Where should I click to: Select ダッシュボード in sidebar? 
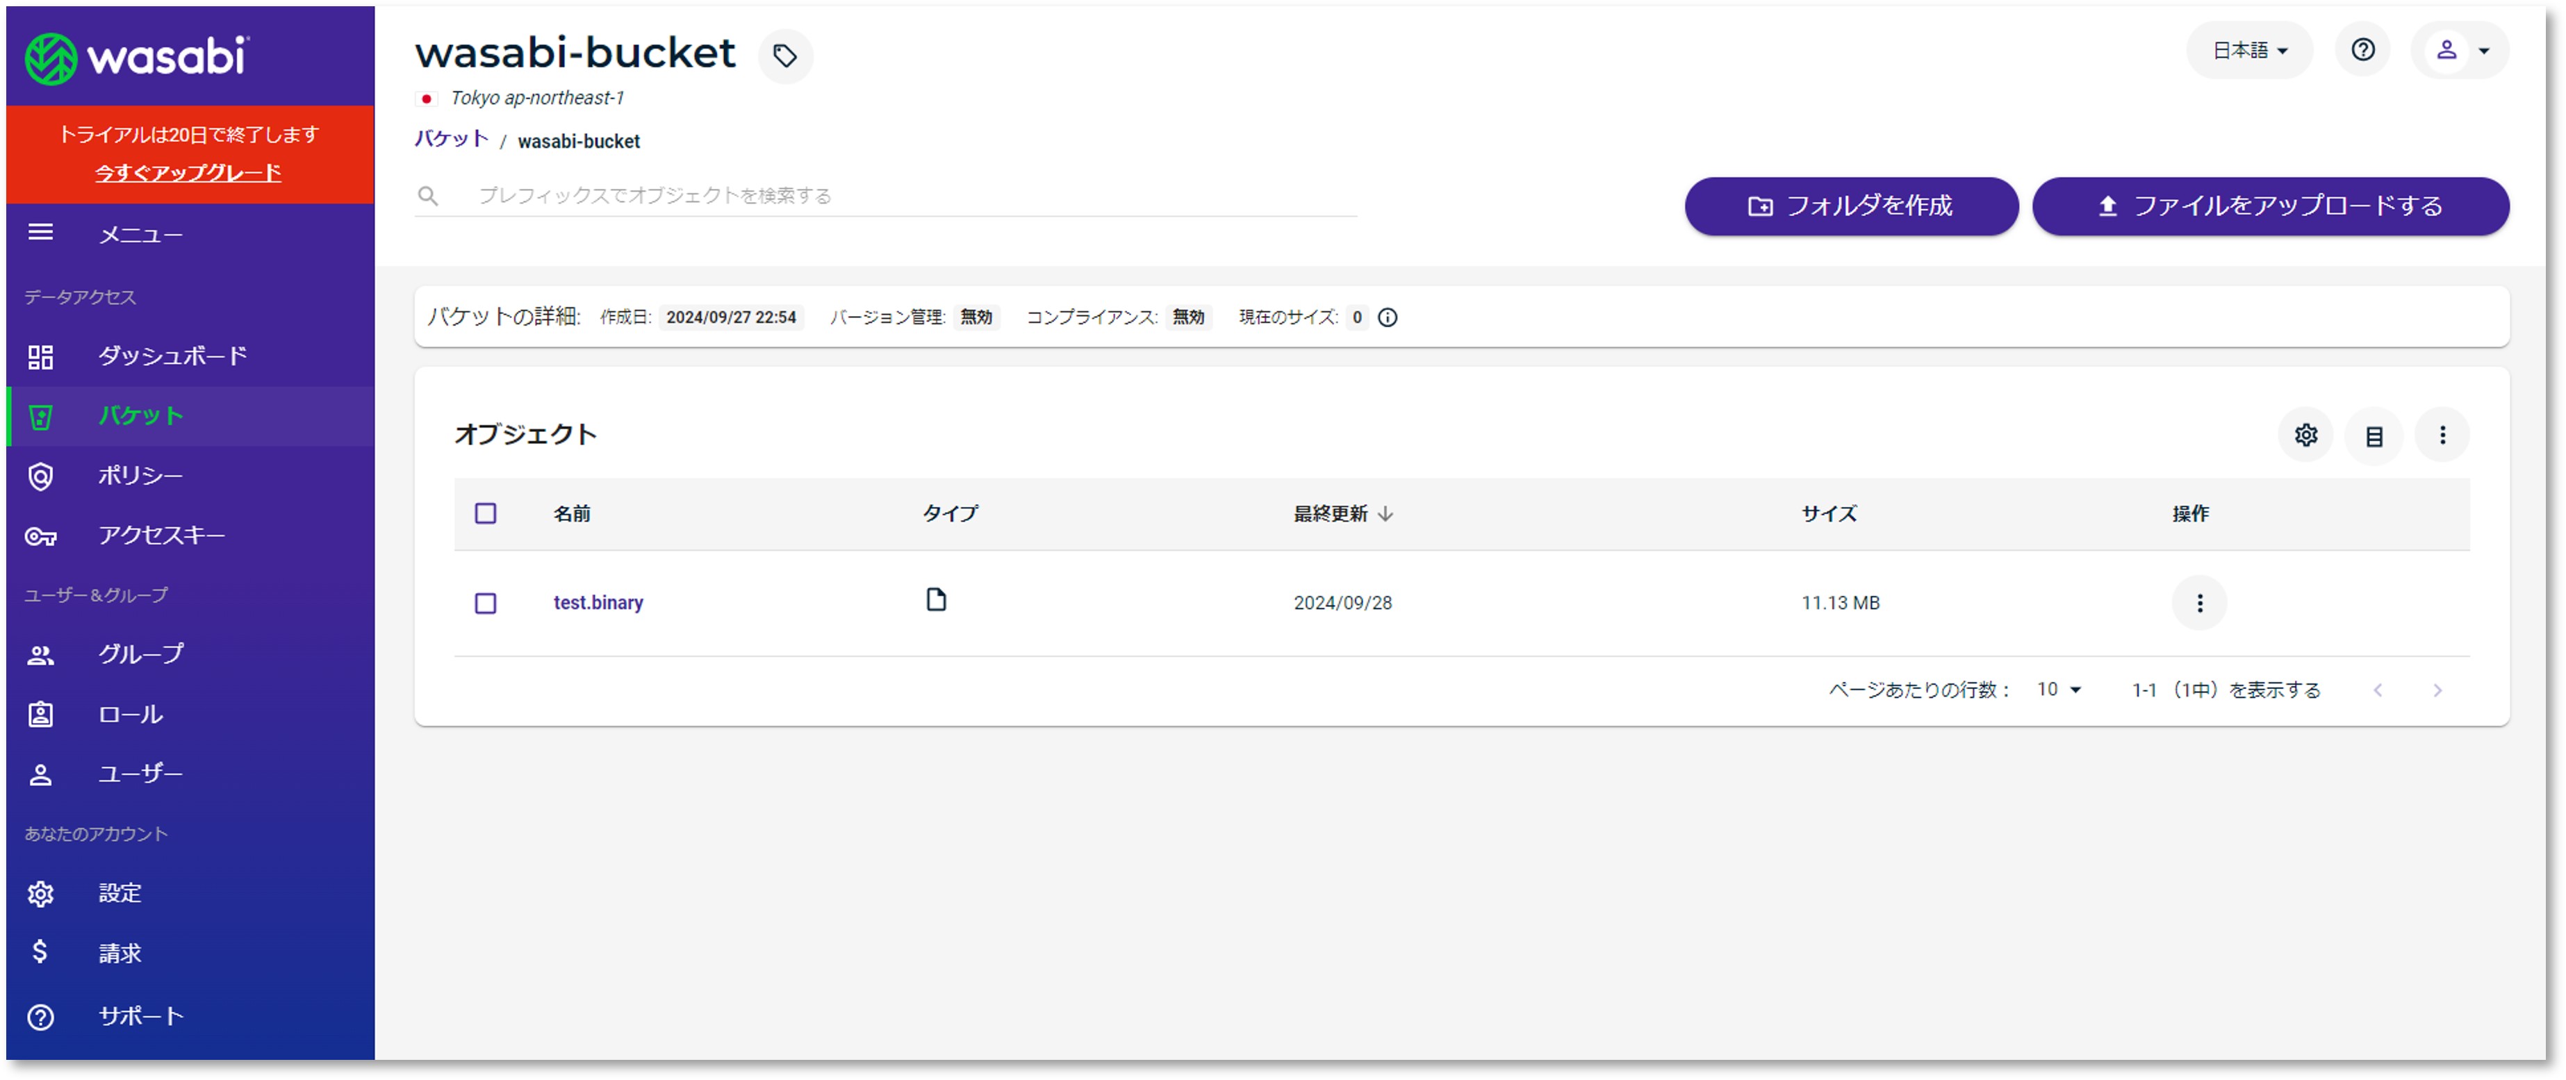click(x=172, y=356)
